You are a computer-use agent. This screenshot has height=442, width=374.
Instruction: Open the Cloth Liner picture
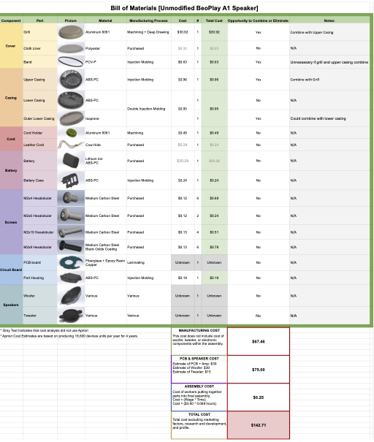[71, 48]
